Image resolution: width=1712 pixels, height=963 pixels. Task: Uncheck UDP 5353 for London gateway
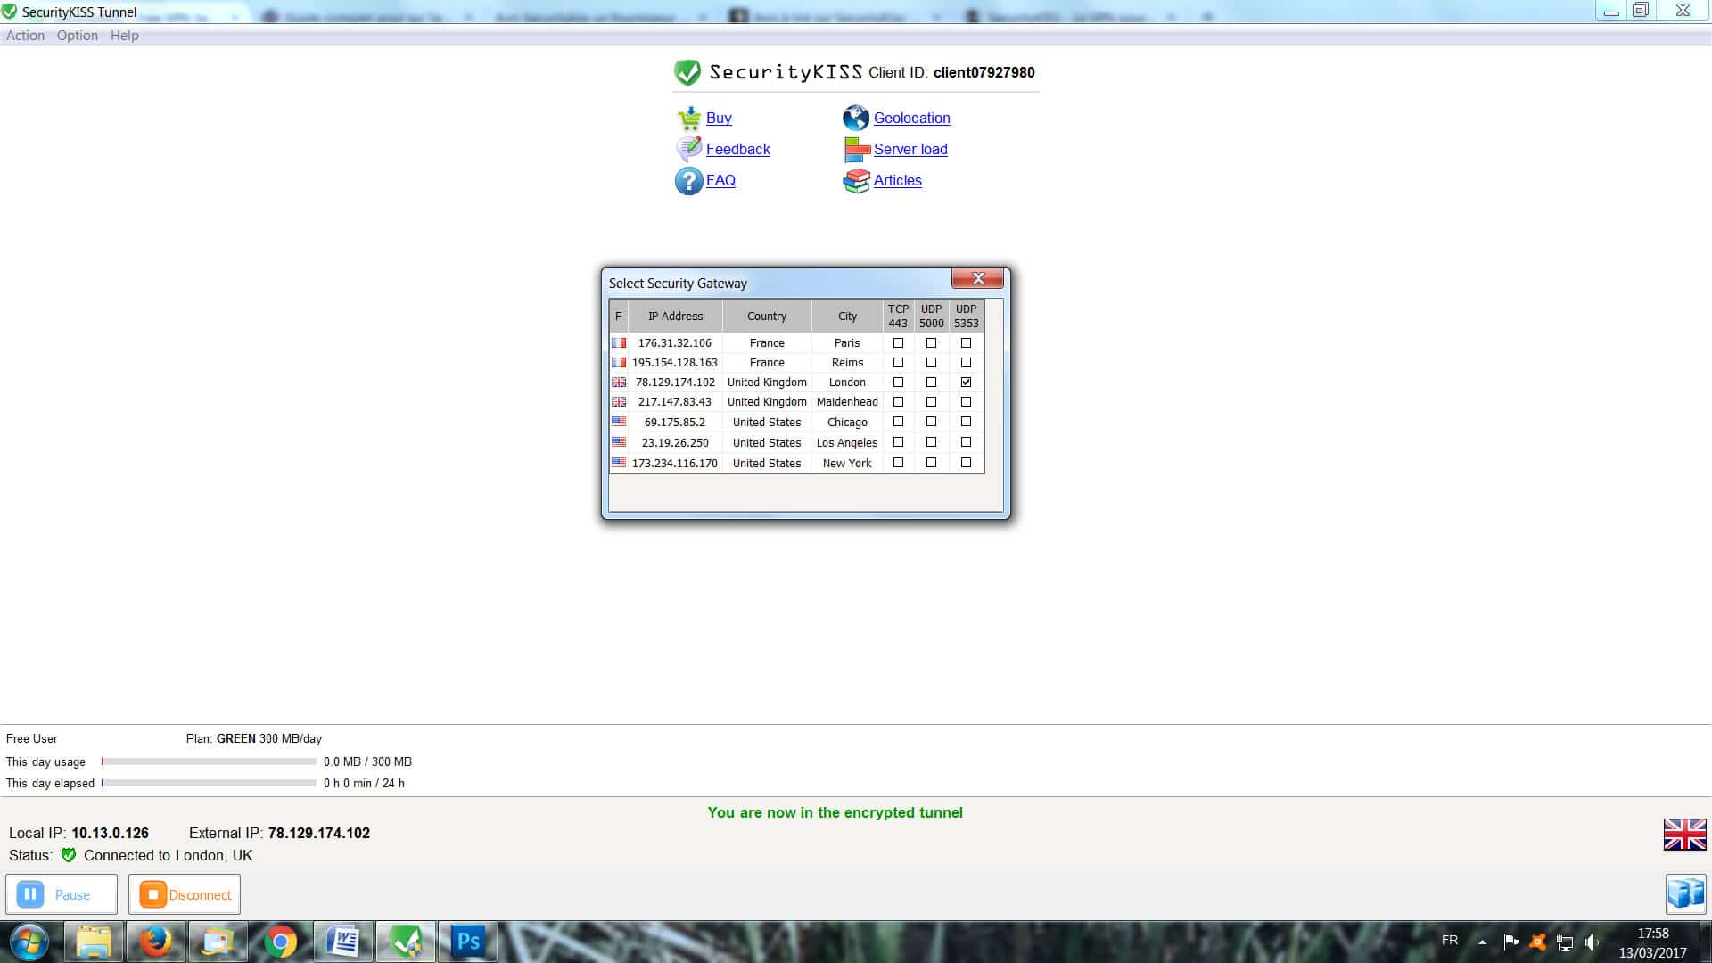(x=966, y=383)
